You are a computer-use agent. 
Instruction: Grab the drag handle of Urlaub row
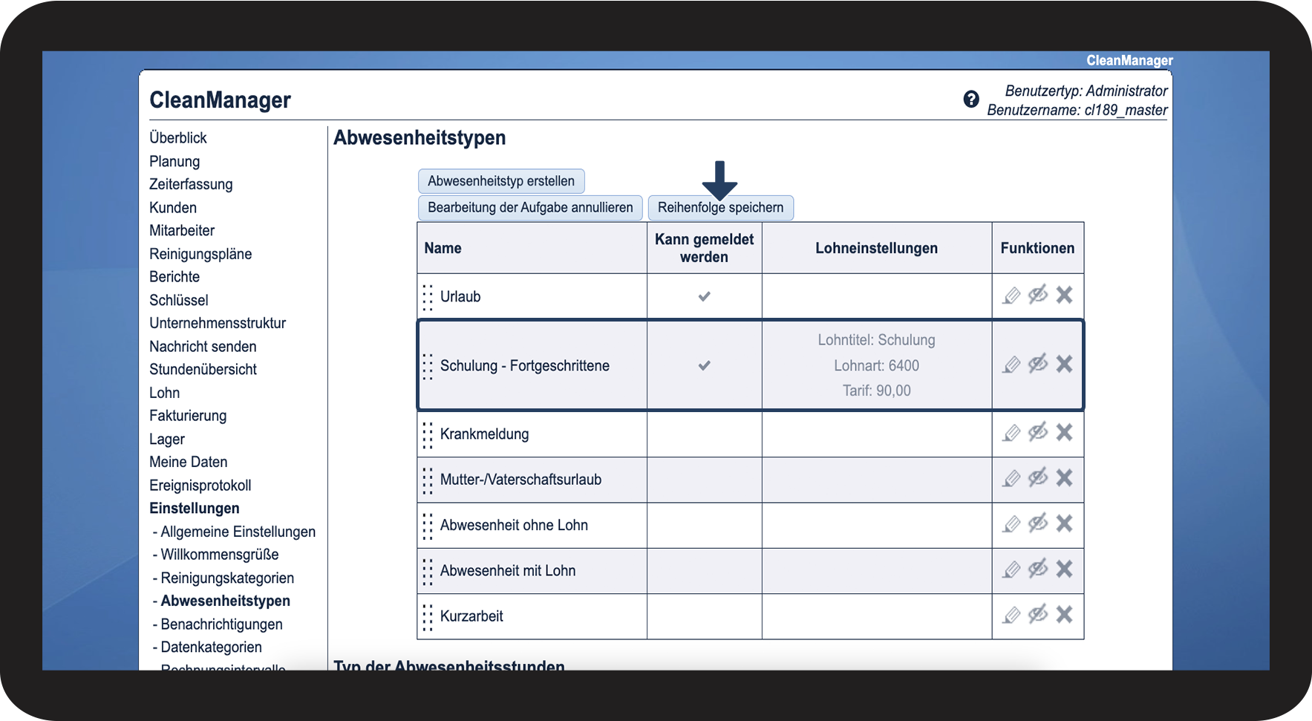tap(428, 297)
